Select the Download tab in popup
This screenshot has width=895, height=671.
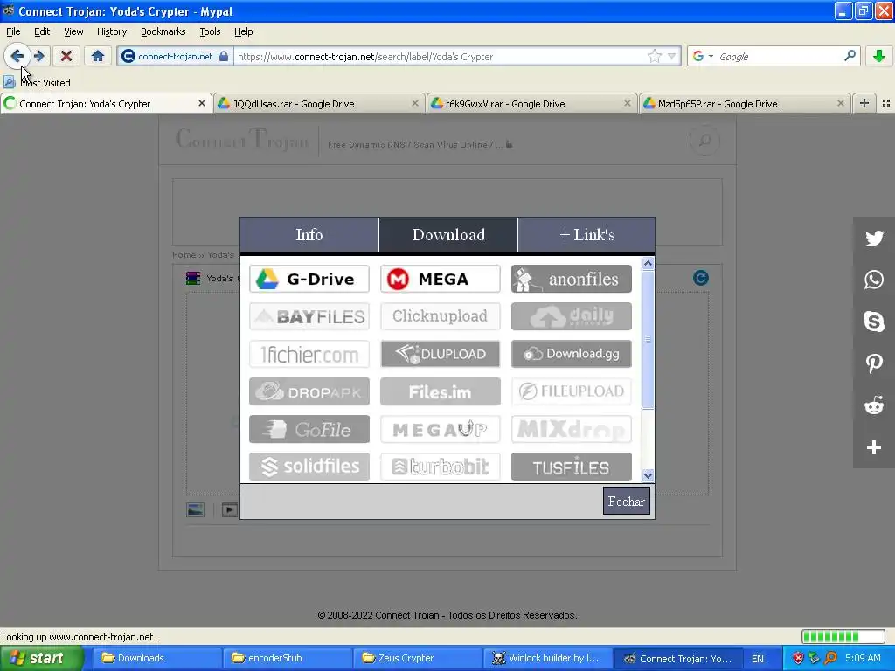tap(448, 234)
